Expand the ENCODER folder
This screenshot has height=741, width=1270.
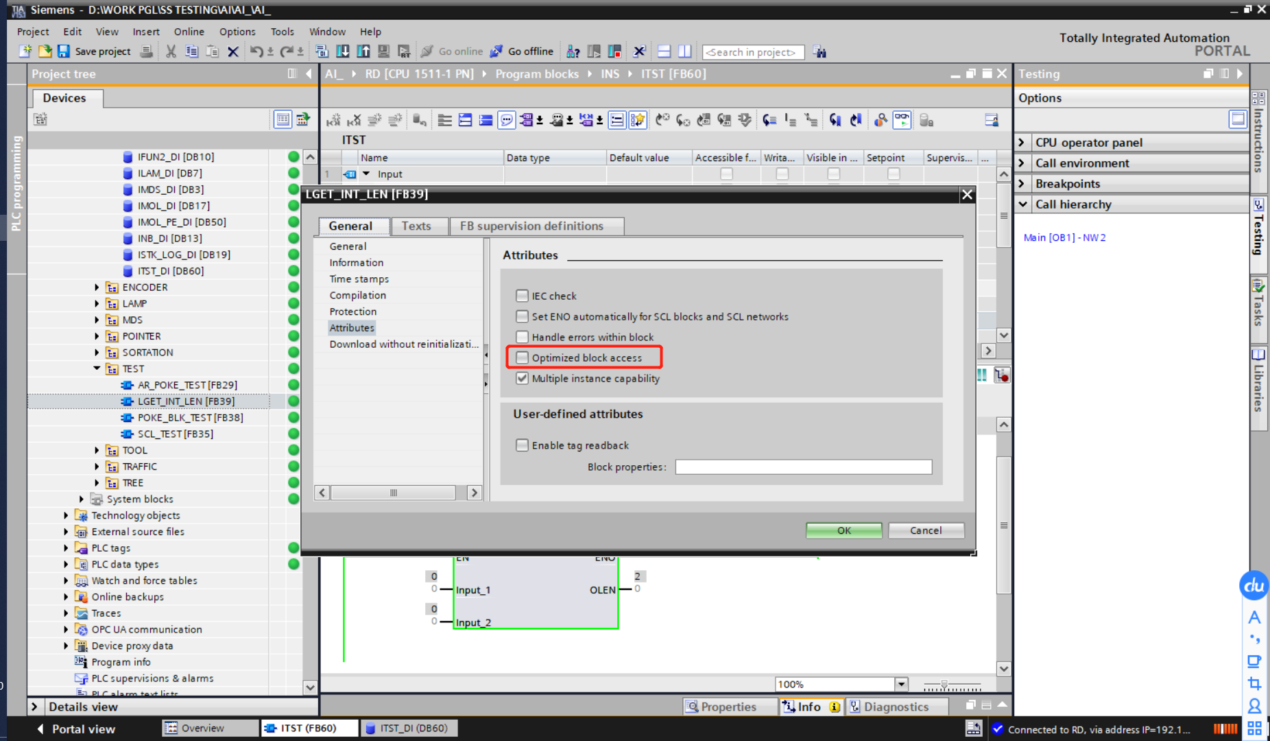pos(97,287)
